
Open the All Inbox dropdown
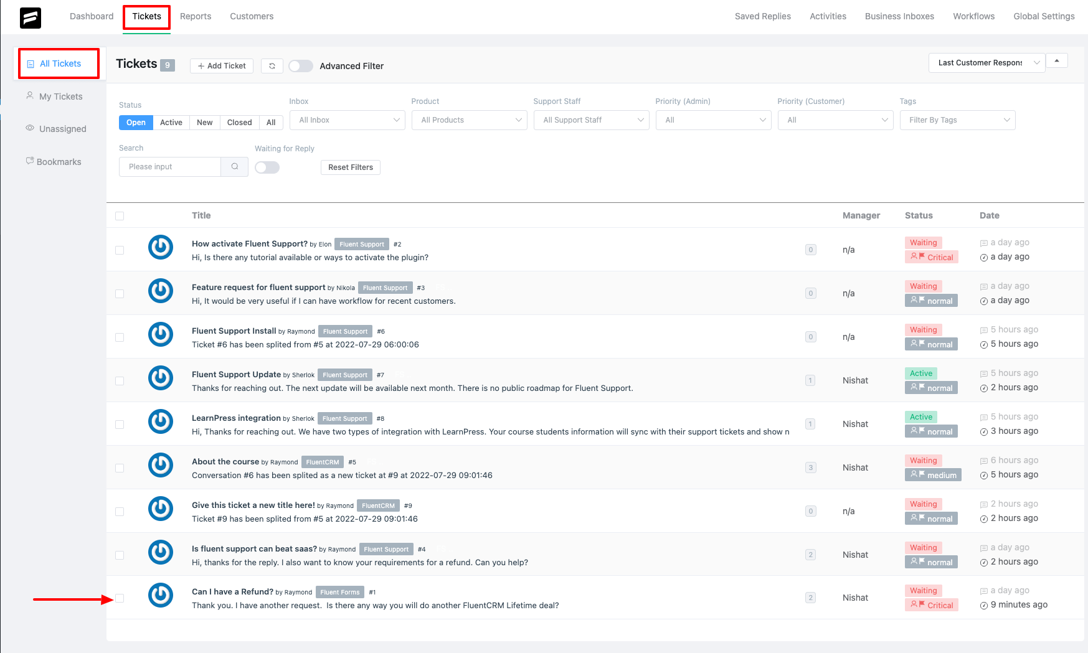coord(348,120)
